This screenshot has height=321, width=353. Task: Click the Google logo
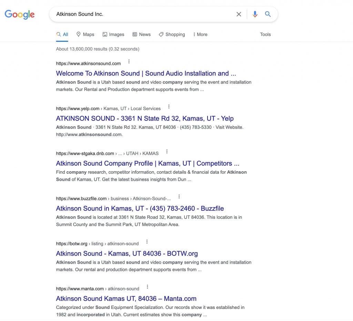pos(20,14)
